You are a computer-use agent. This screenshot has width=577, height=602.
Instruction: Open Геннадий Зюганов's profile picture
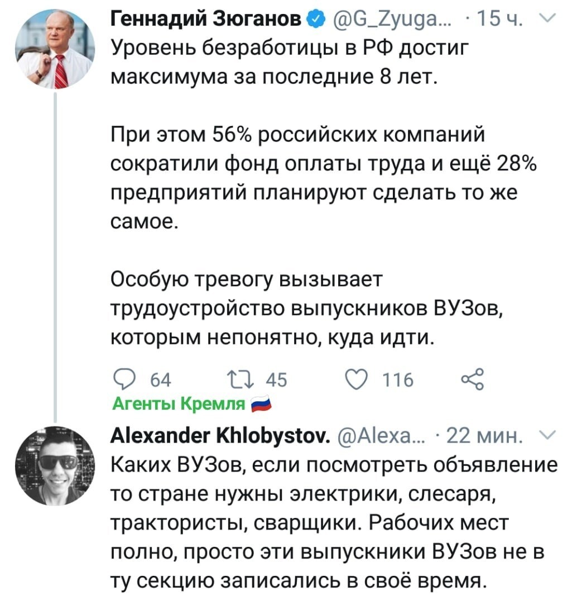pos(55,48)
